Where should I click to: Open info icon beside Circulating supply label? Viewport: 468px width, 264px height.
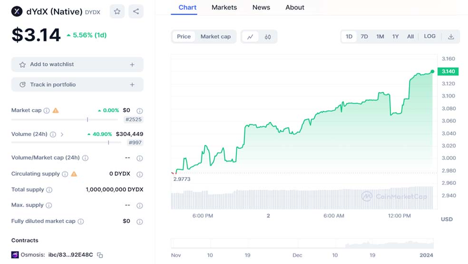[x=65, y=174]
